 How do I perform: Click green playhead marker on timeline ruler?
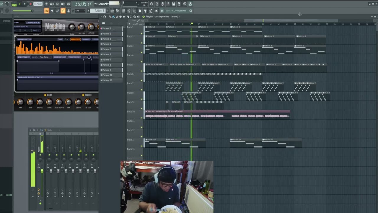[x=192, y=24]
